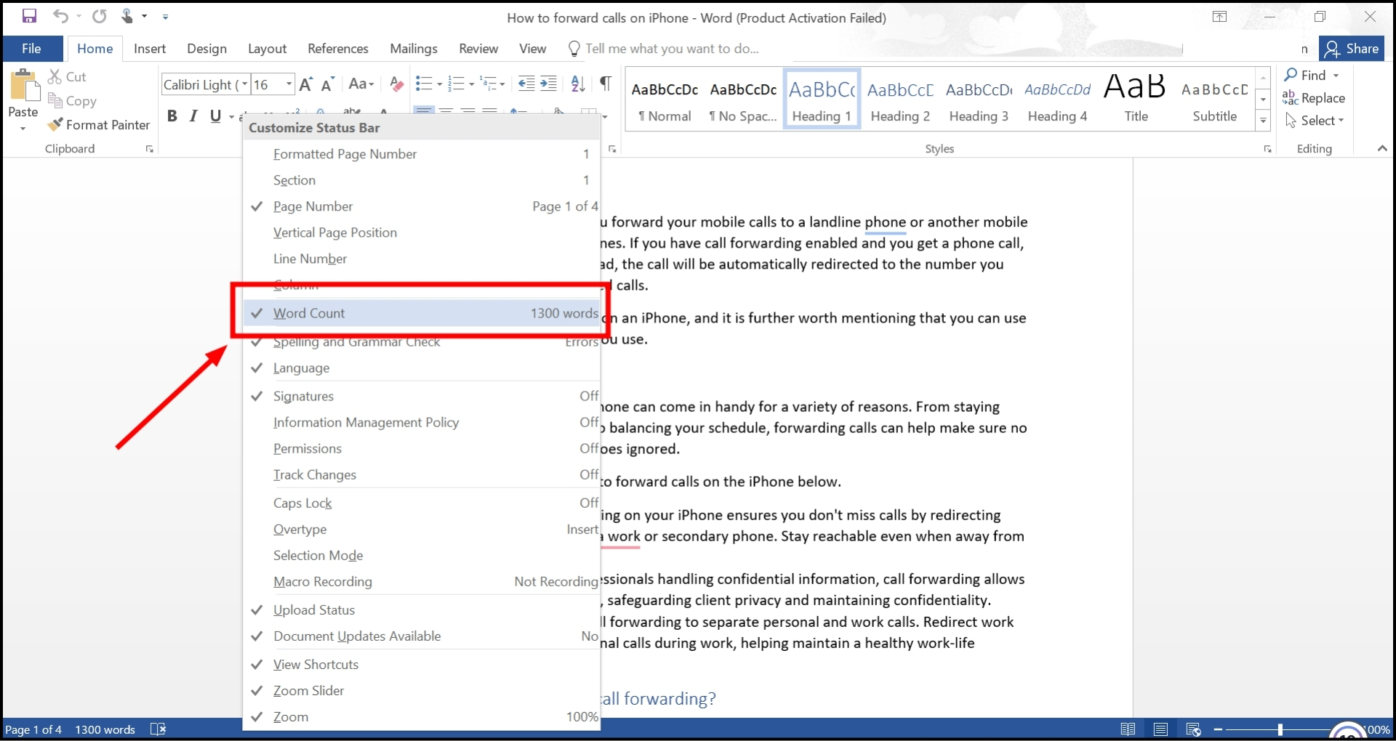Click the Sort icon
This screenshot has width=1396, height=741.
pyautogui.click(x=578, y=84)
